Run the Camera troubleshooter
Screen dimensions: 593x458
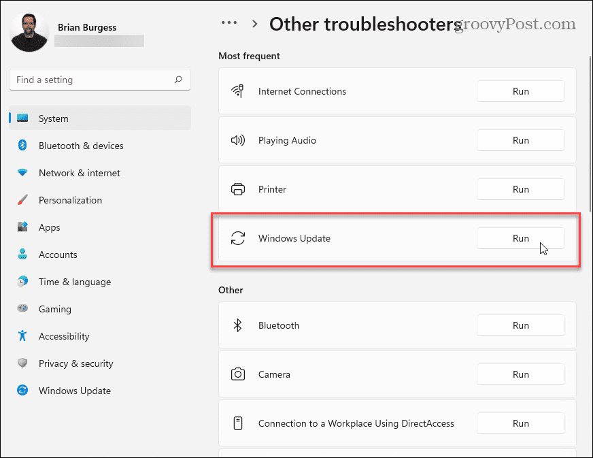point(520,374)
